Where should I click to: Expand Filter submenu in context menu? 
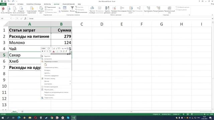[56, 81]
